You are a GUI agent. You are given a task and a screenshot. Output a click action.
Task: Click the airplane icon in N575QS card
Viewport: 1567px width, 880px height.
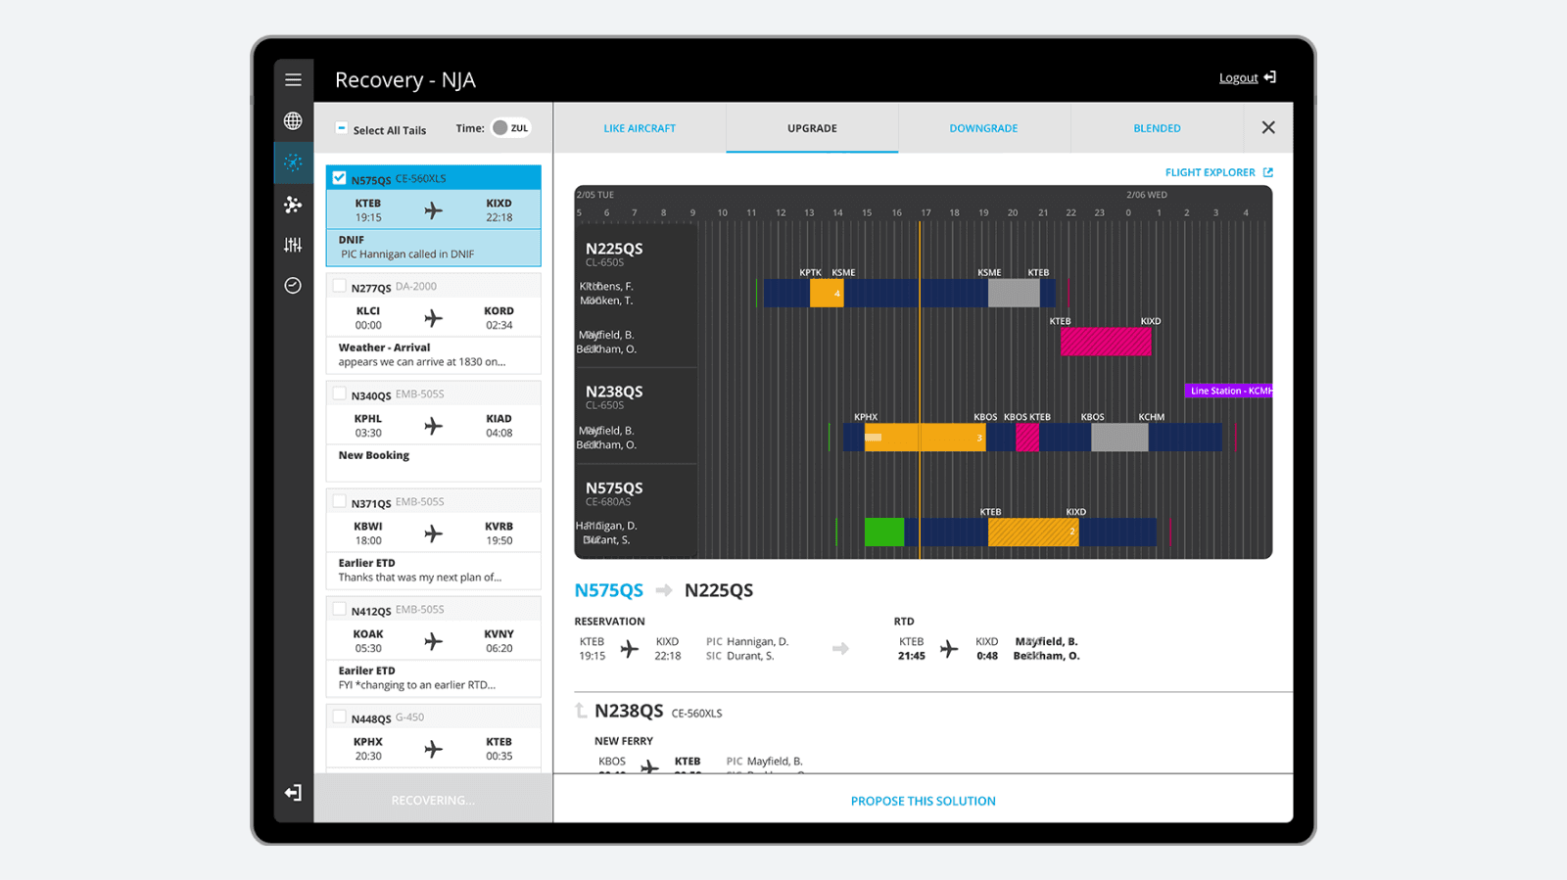pos(433,210)
